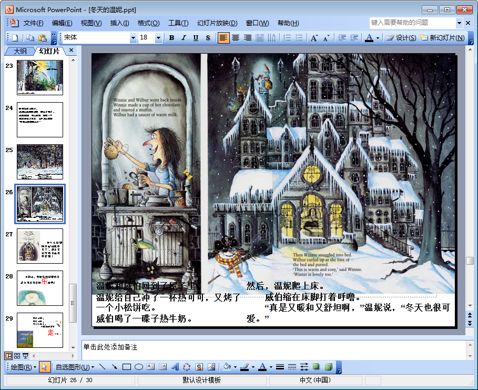Viewport: 478px width, 390px height.
Task: Open the Draw (绘图) menu button
Action: click(23, 367)
